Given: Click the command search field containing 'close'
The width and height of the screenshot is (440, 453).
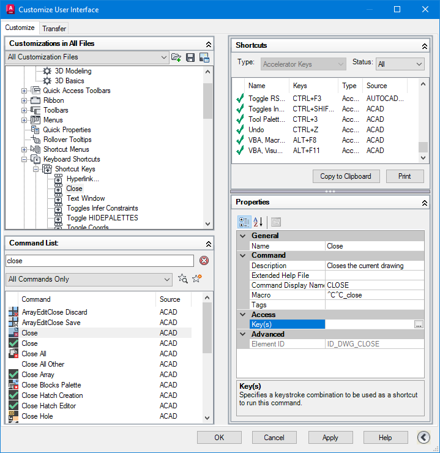Looking at the screenshot, I should coord(100,261).
